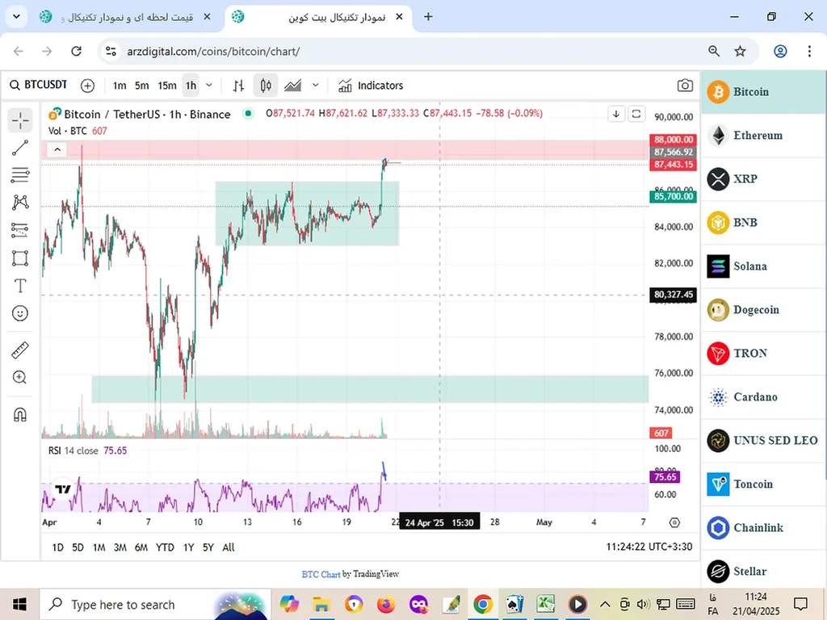Select the rectangle shape tool

pyautogui.click(x=20, y=258)
